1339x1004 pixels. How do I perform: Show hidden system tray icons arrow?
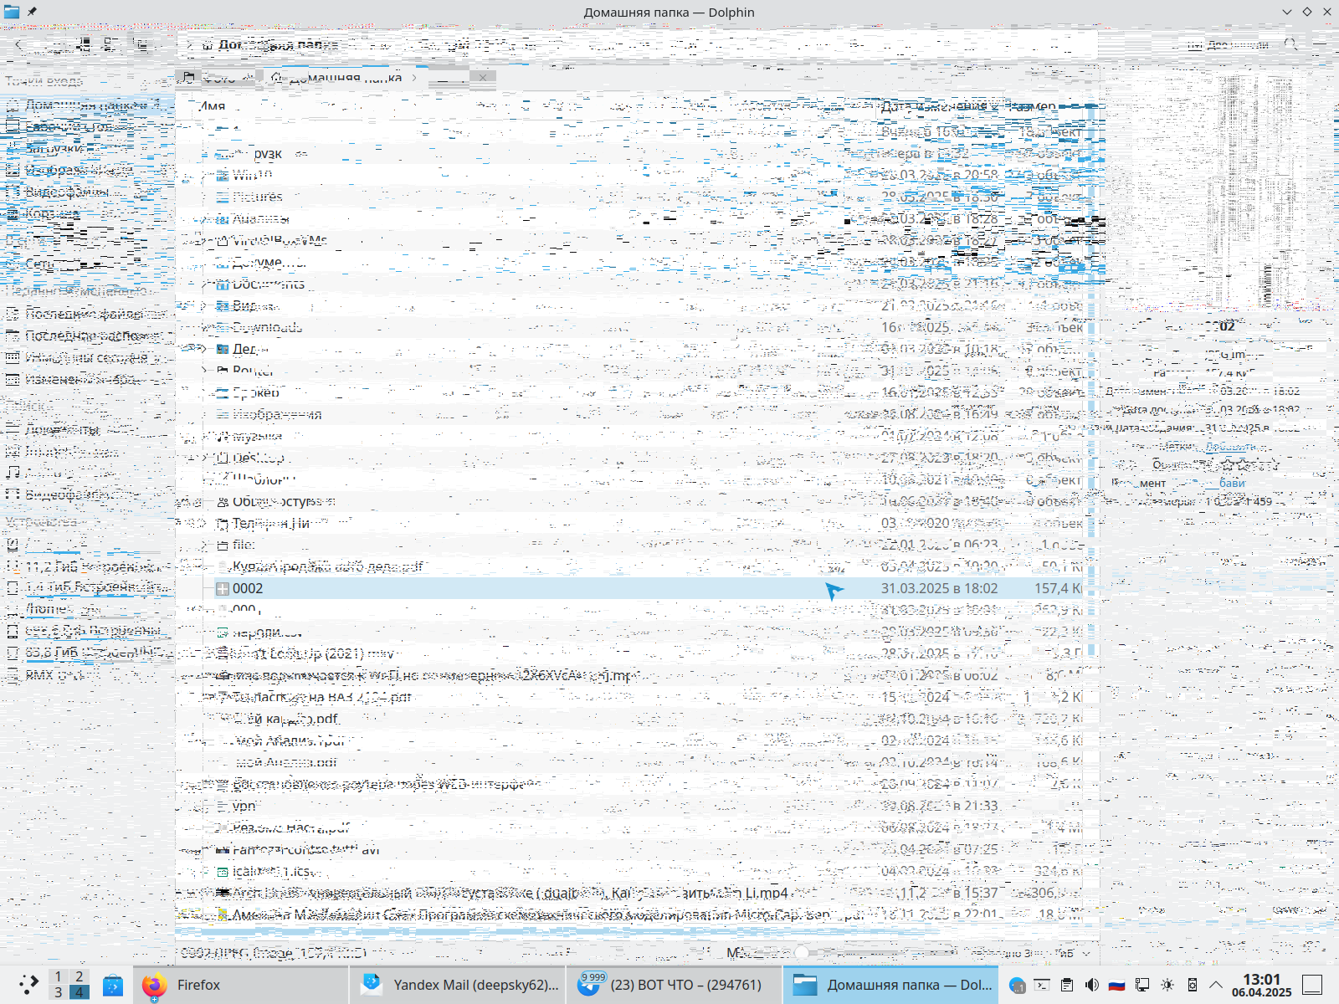(x=1216, y=985)
